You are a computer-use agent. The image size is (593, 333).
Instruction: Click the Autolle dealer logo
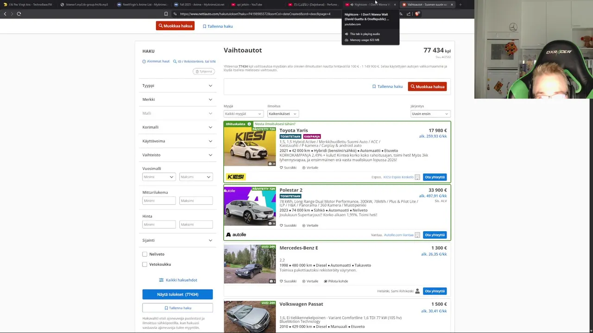(236, 234)
